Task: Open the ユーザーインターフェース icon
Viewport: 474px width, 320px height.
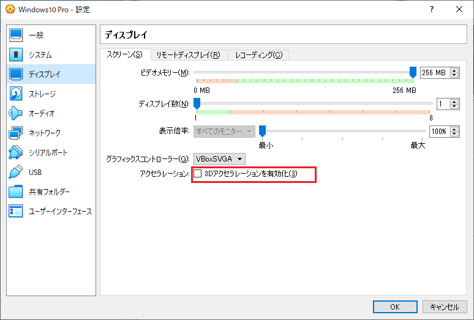Action: pyautogui.click(x=16, y=211)
